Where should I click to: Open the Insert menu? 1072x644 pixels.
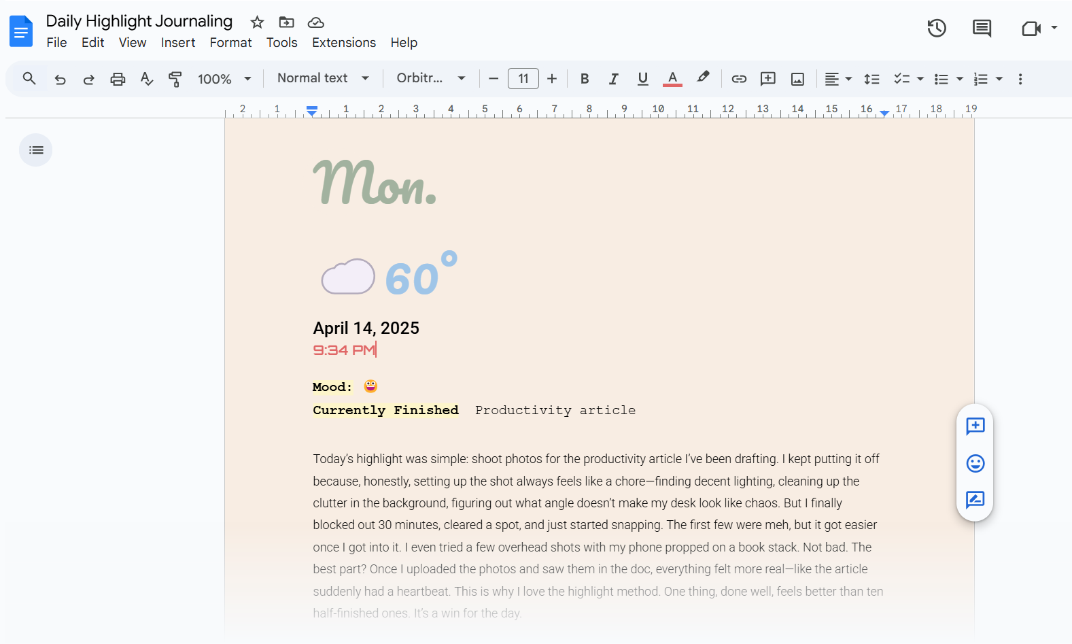click(x=178, y=43)
